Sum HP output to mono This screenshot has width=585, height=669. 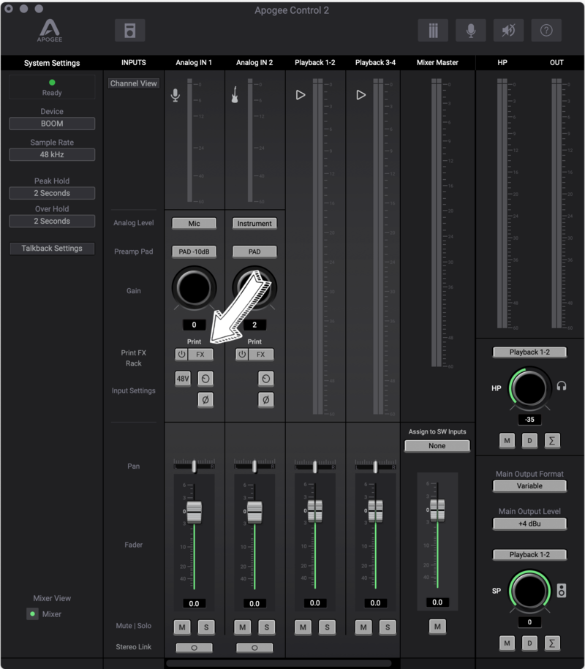click(x=551, y=441)
